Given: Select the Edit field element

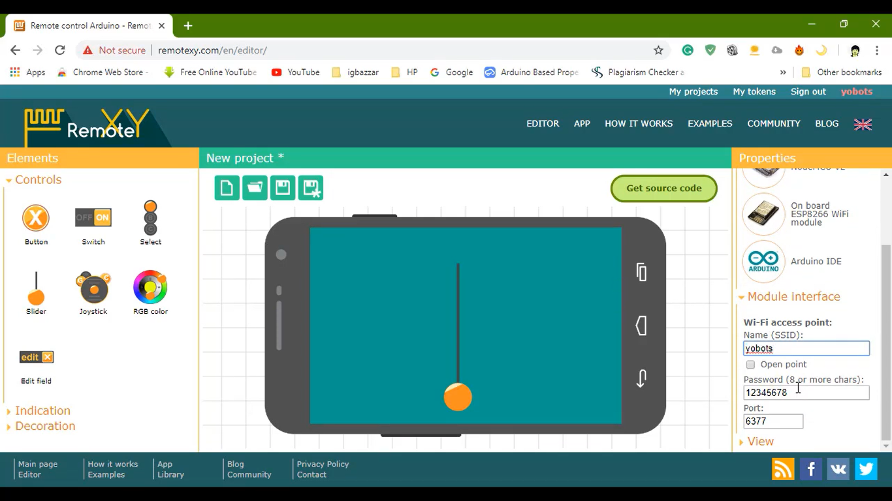Looking at the screenshot, I should coord(36,357).
